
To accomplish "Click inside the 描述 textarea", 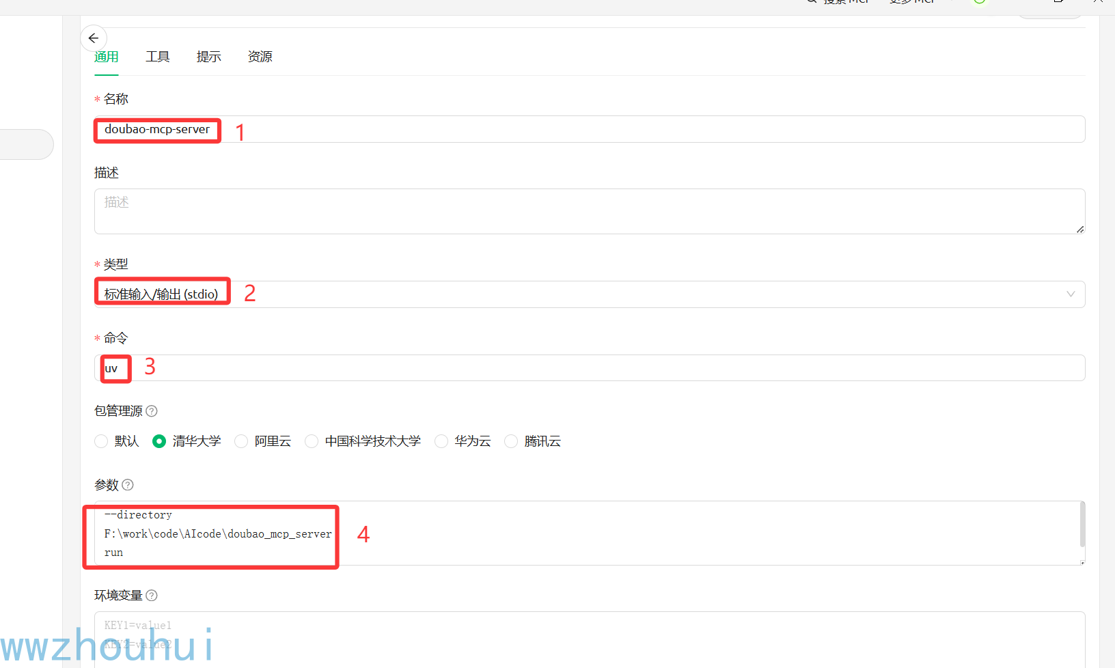I will tap(590, 212).
